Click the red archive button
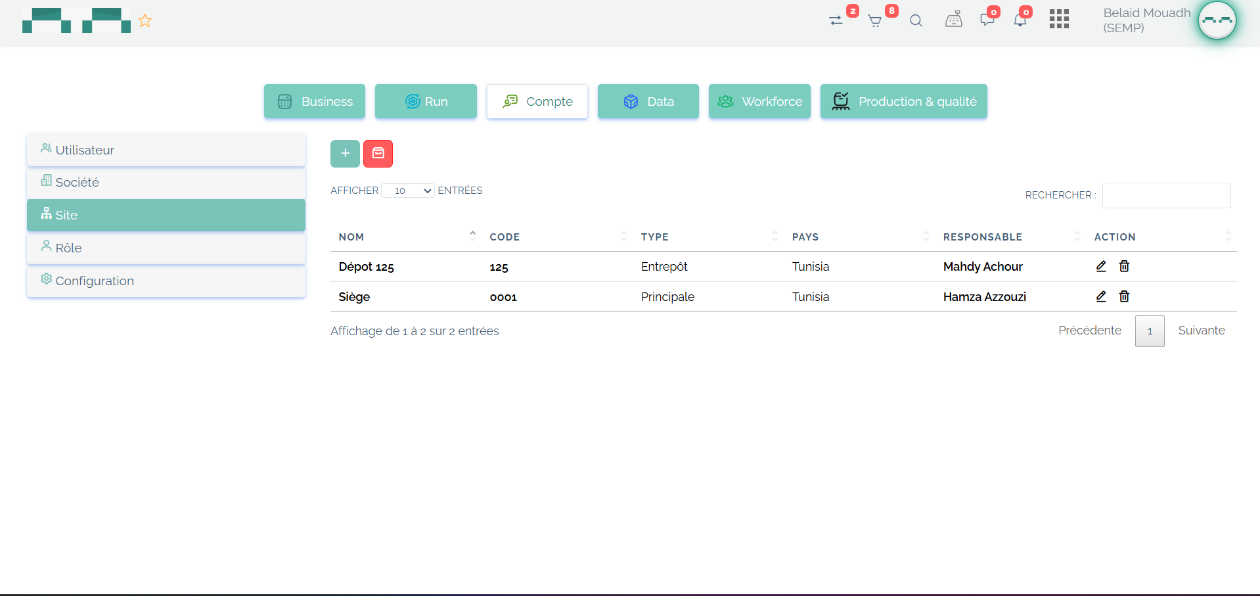This screenshot has height=596, width=1260. pos(378,154)
